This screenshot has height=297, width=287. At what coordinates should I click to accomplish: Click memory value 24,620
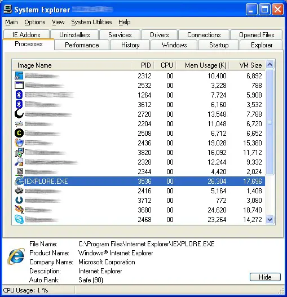click(217, 210)
